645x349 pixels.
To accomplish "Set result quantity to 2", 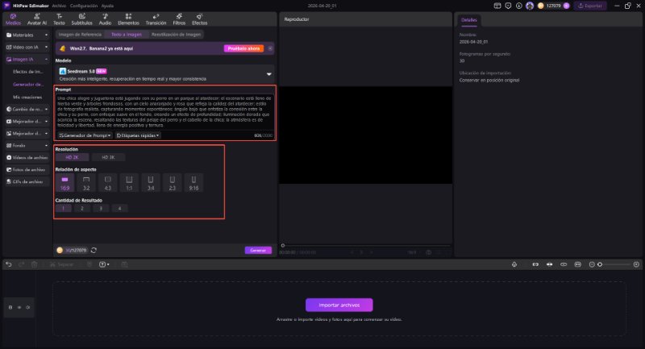I will pos(82,209).
